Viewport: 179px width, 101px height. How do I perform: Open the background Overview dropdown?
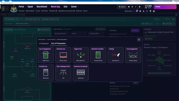(x=101, y=29)
